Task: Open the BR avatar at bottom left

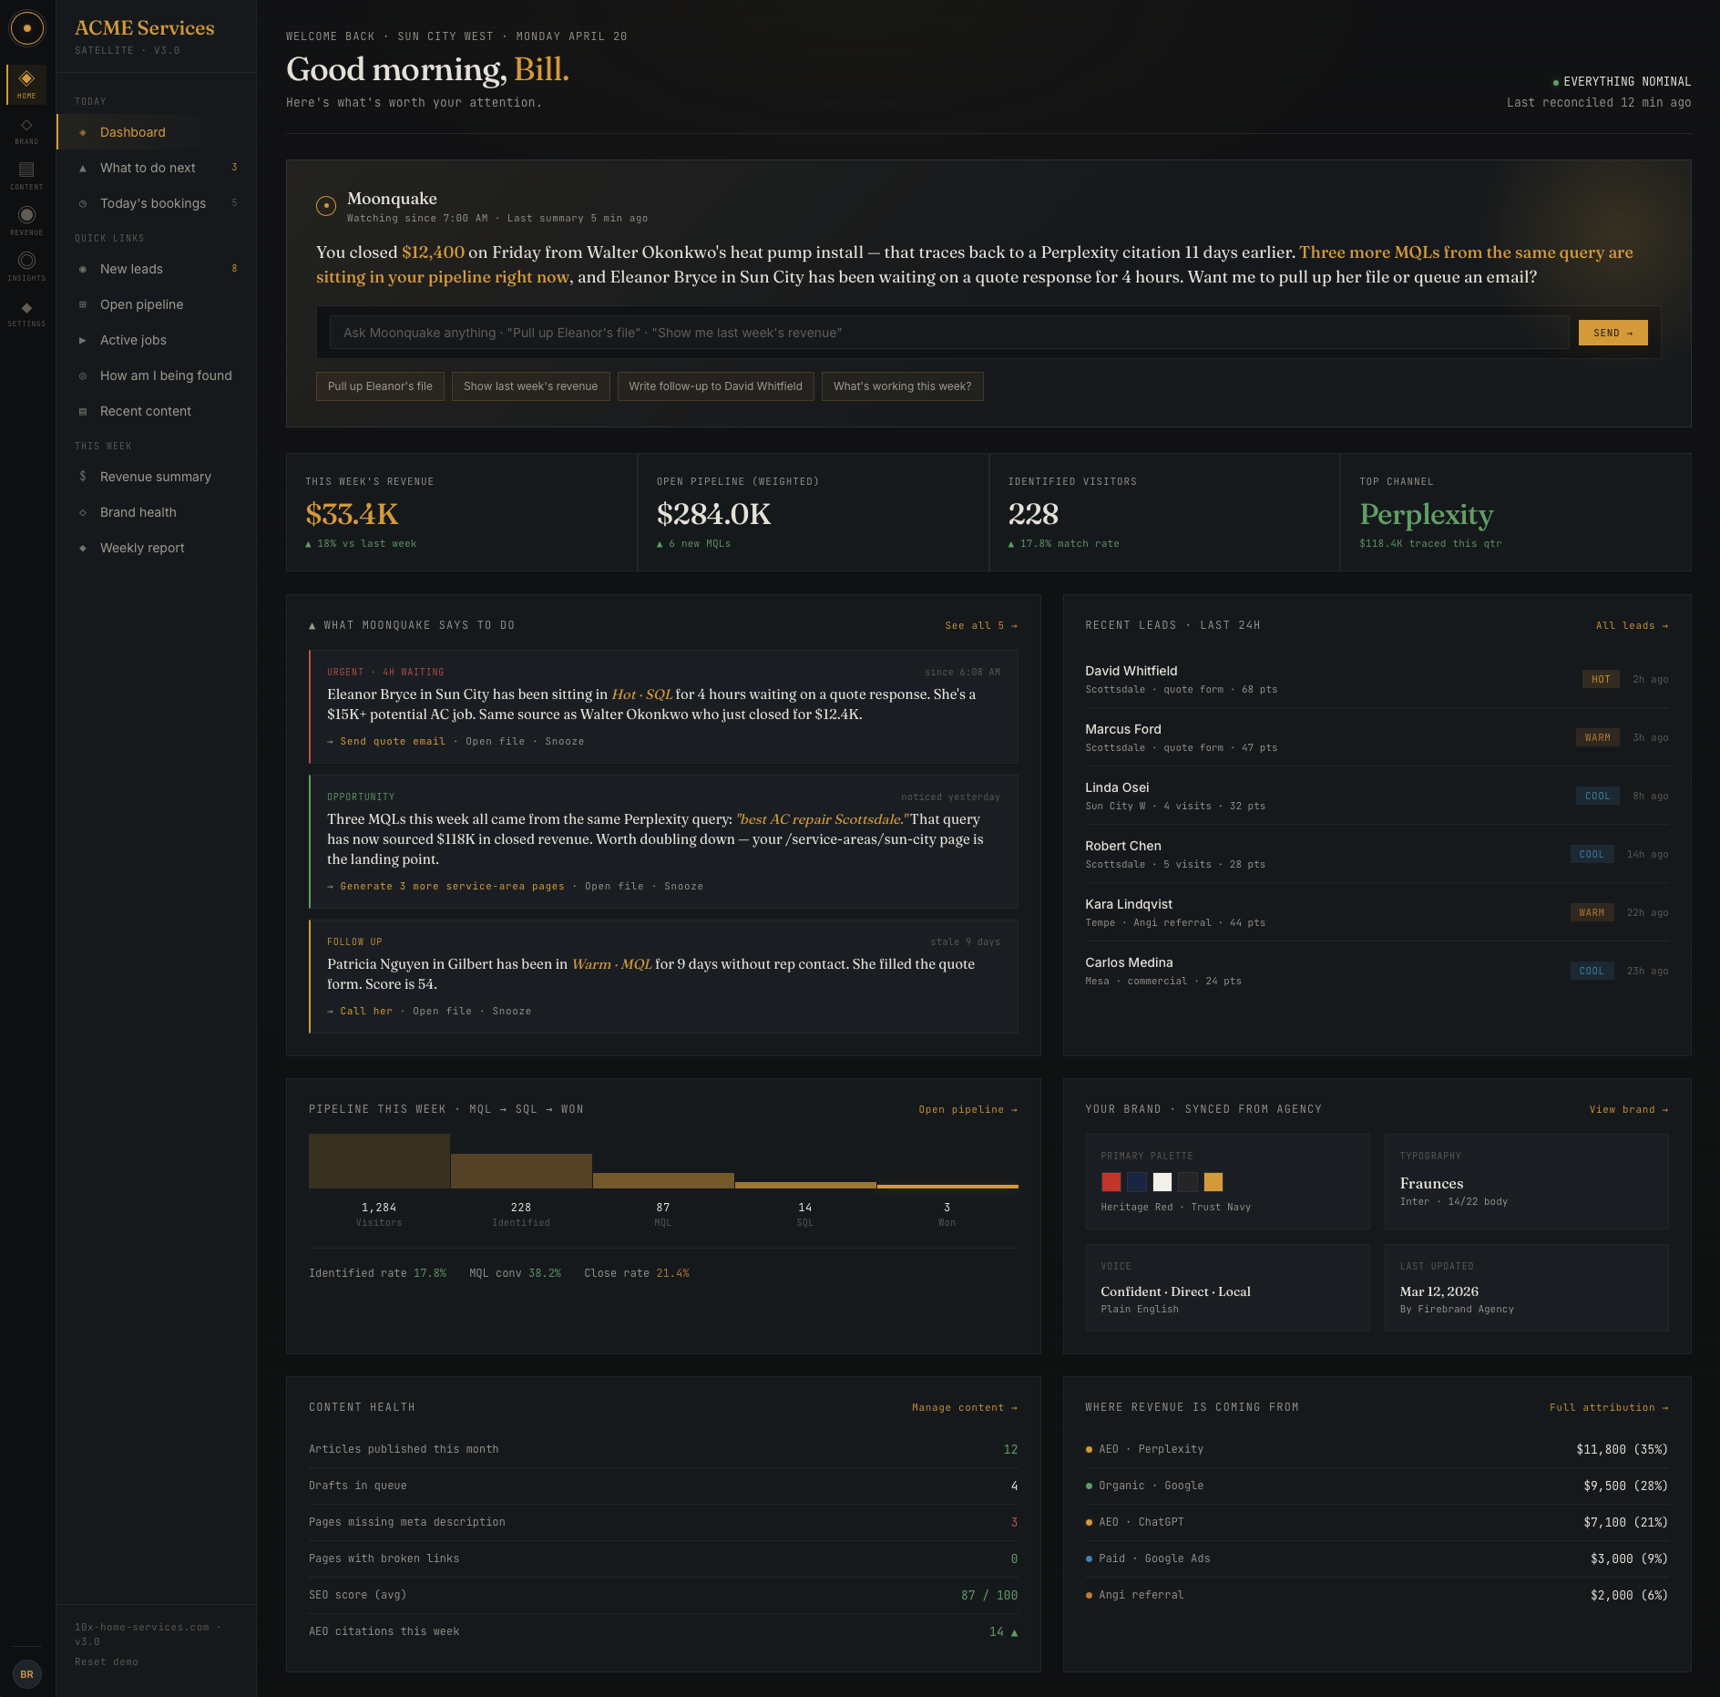Action: [27, 1674]
